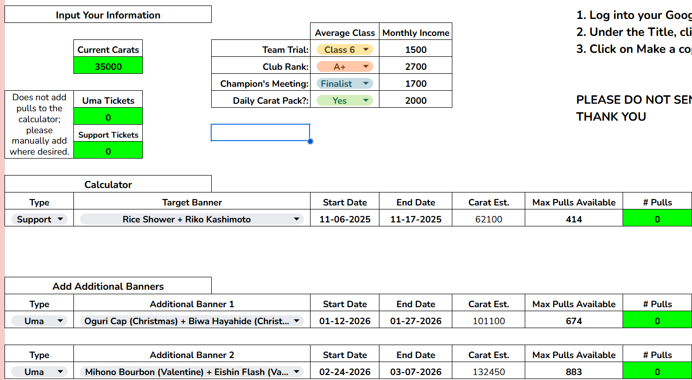Image resolution: width=692 pixels, height=380 pixels.
Task: Open the Type dropdown for Additional Banner 2
Action: tap(39, 372)
